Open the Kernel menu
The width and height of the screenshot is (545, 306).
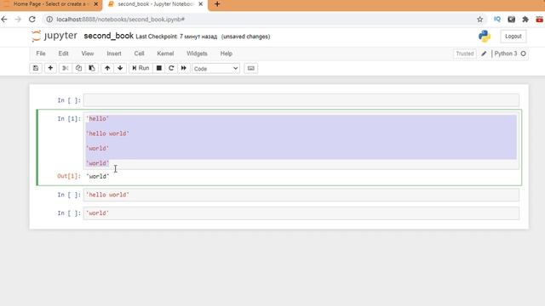pyautogui.click(x=165, y=54)
